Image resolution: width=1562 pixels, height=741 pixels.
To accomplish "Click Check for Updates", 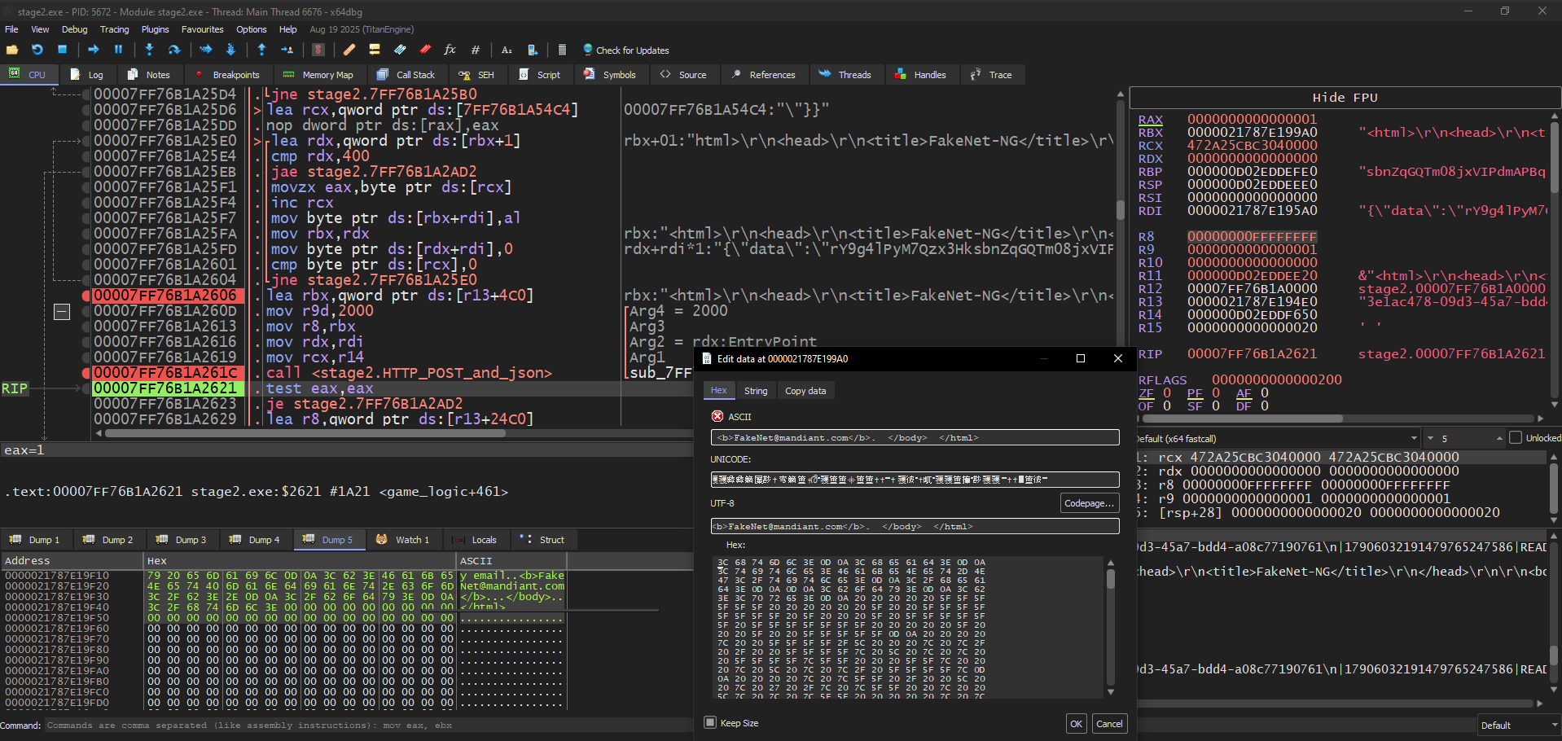I will tap(625, 50).
